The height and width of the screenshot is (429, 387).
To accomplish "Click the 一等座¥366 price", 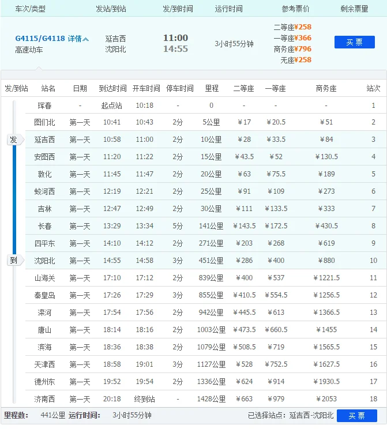I will [292, 38].
